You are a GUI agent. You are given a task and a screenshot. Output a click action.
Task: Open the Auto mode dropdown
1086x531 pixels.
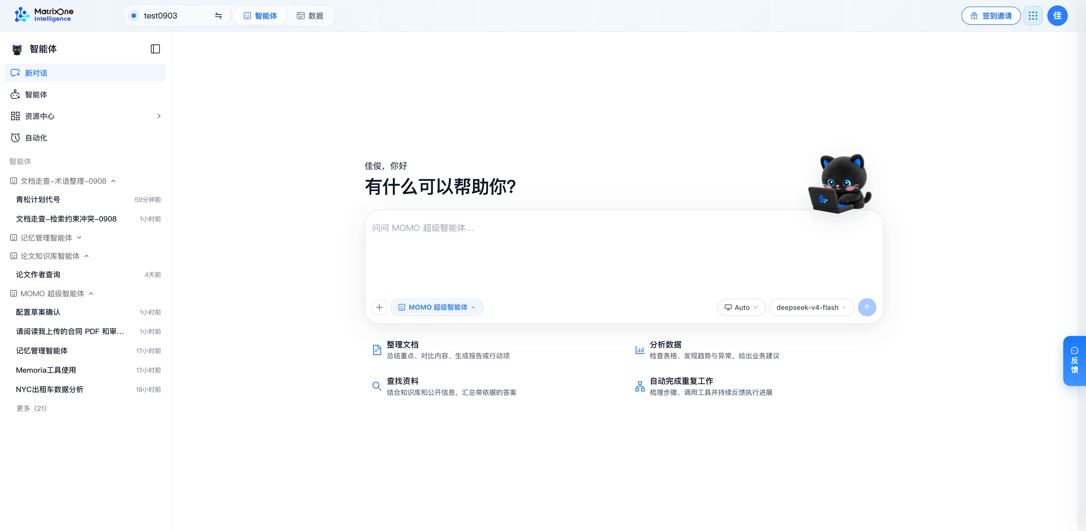point(741,307)
